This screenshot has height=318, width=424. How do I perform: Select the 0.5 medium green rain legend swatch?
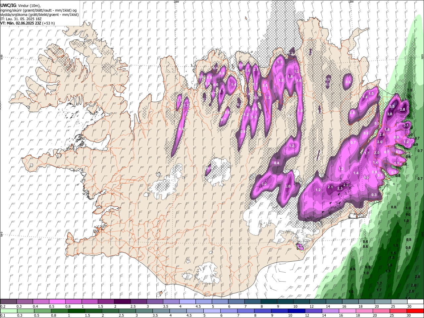click(x=43, y=311)
